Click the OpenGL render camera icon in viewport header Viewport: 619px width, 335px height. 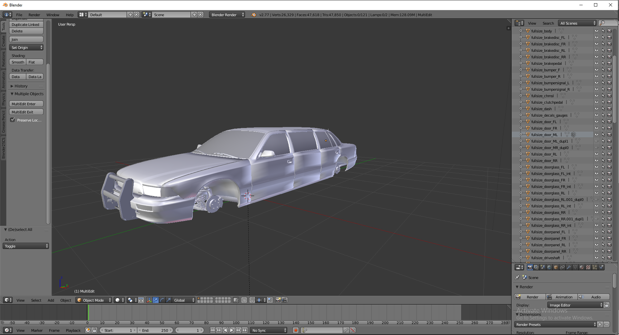(x=278, y=300)
